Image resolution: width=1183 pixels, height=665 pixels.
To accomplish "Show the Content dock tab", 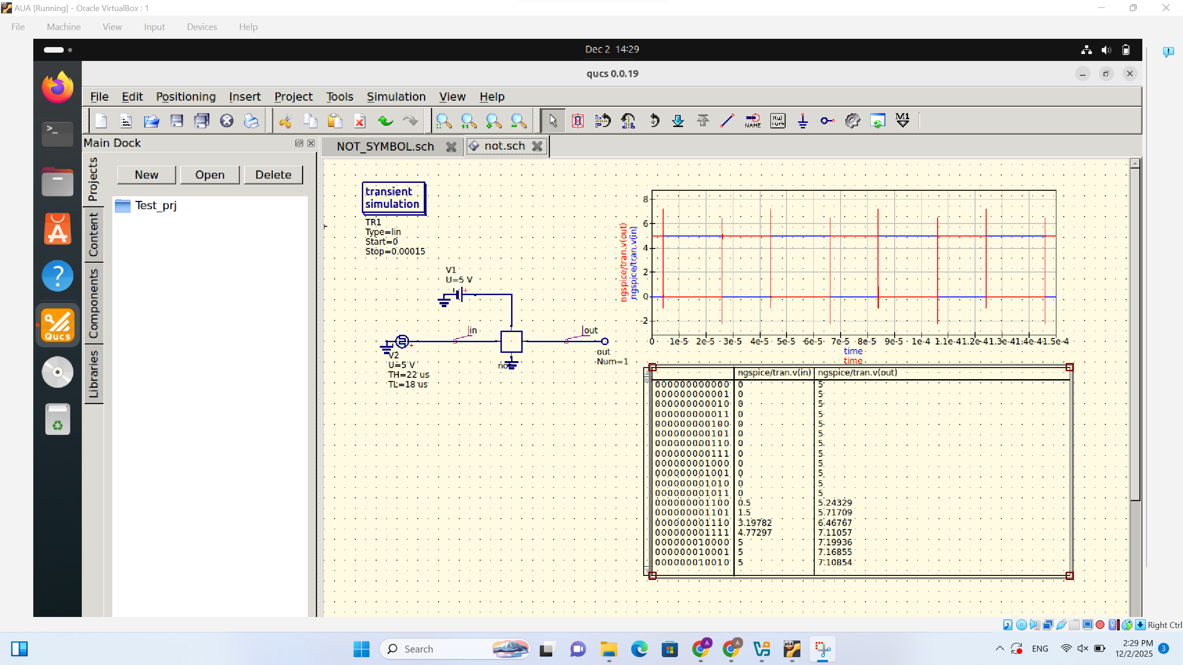I will point(93,235).
